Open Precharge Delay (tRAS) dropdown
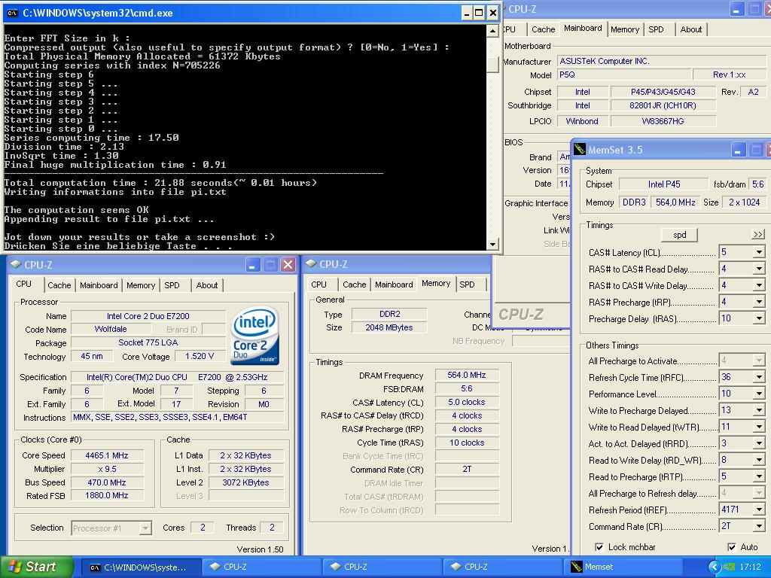Screen dimensions: 771x578 click(759, 318)
